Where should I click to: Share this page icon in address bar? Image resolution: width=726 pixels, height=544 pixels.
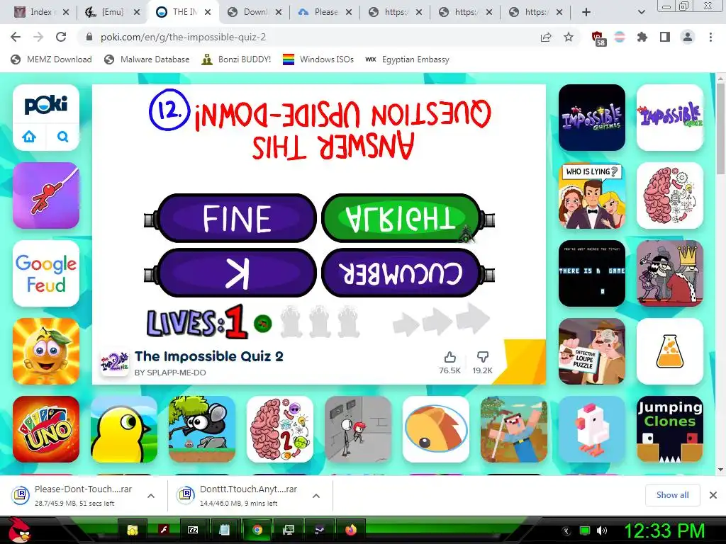pos(546,37)
